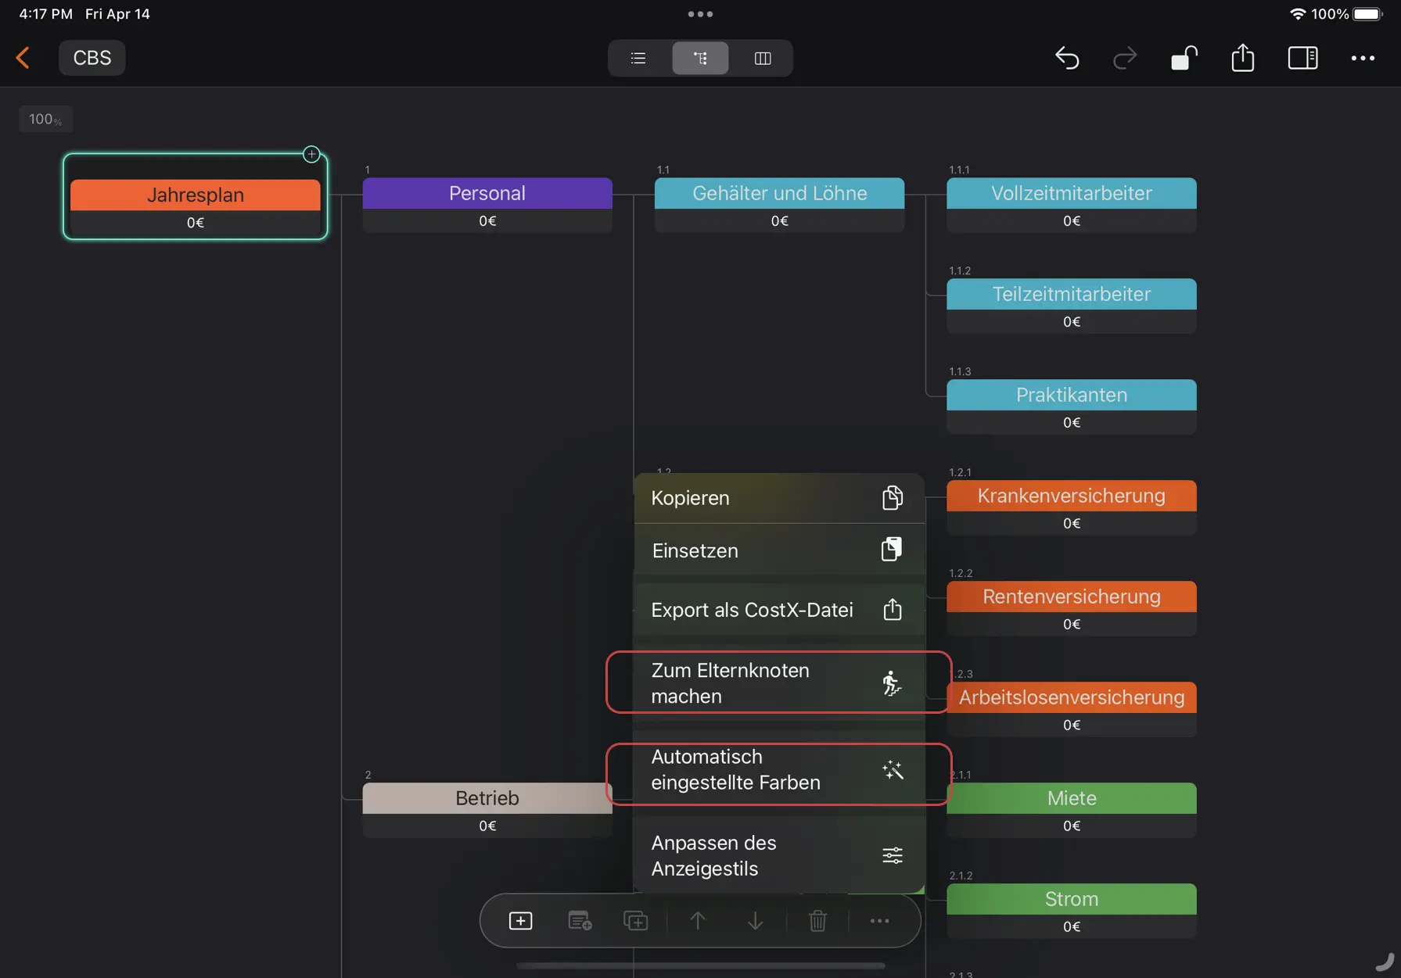The image size is (1401, 978).
Task: Click the move down arrow icon
Action: [x=755, y=921]
